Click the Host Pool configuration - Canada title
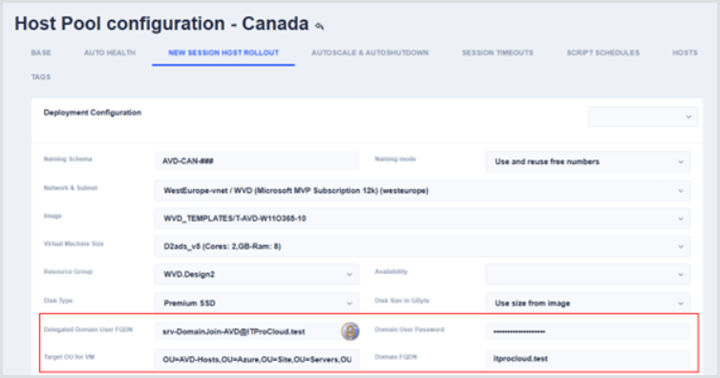Image resolution: width=720 pixels, height=378 pixels. (161, 24)
